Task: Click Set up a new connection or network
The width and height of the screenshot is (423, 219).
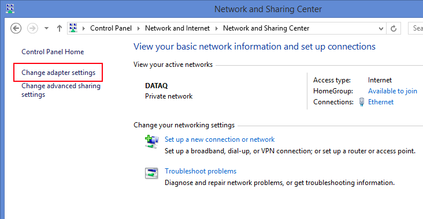Action: point(220,139)
